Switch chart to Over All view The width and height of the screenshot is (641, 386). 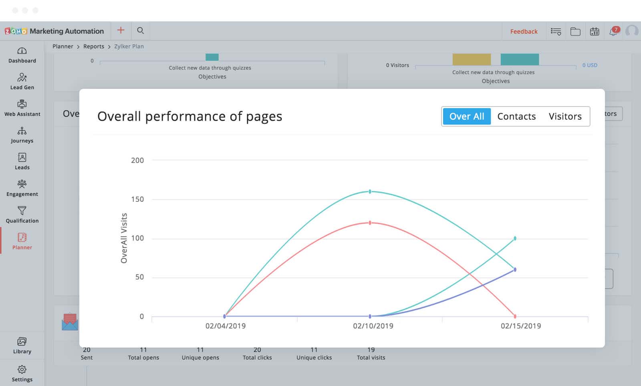click(x=466, y=117)
